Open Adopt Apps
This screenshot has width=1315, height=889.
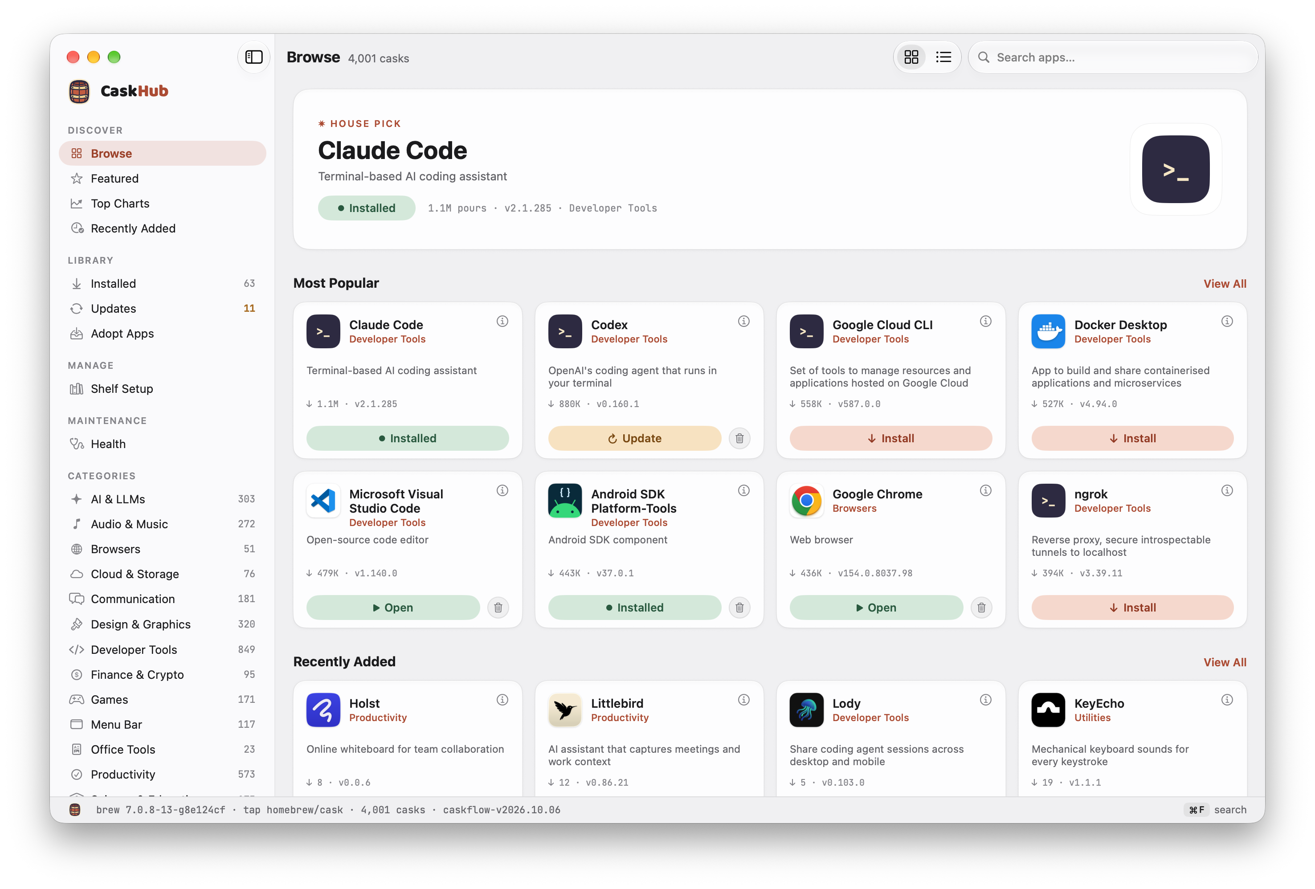click(x=163, y=334)
